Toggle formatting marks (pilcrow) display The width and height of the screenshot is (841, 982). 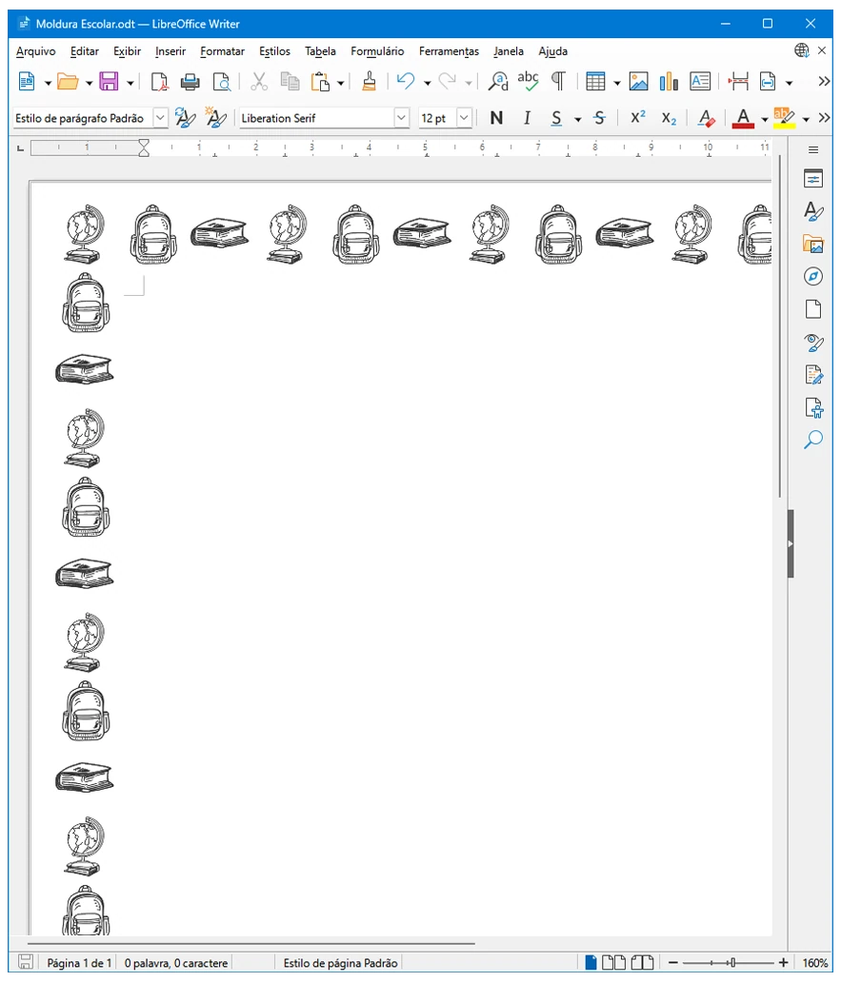coord(558,82)
